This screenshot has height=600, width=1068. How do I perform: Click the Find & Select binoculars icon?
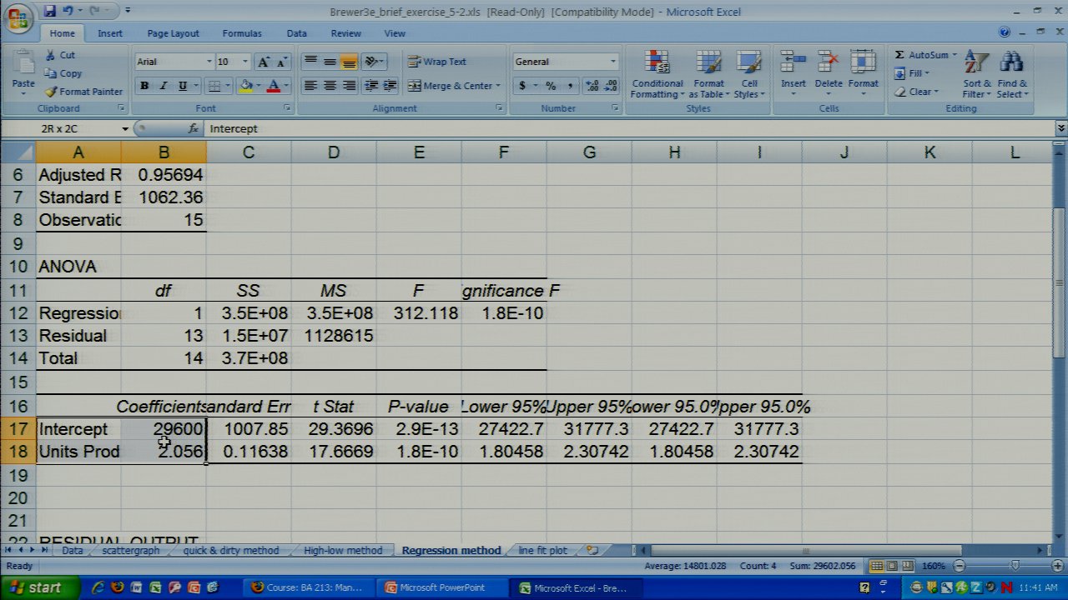pyautogui.click(x=1011, y=75)
